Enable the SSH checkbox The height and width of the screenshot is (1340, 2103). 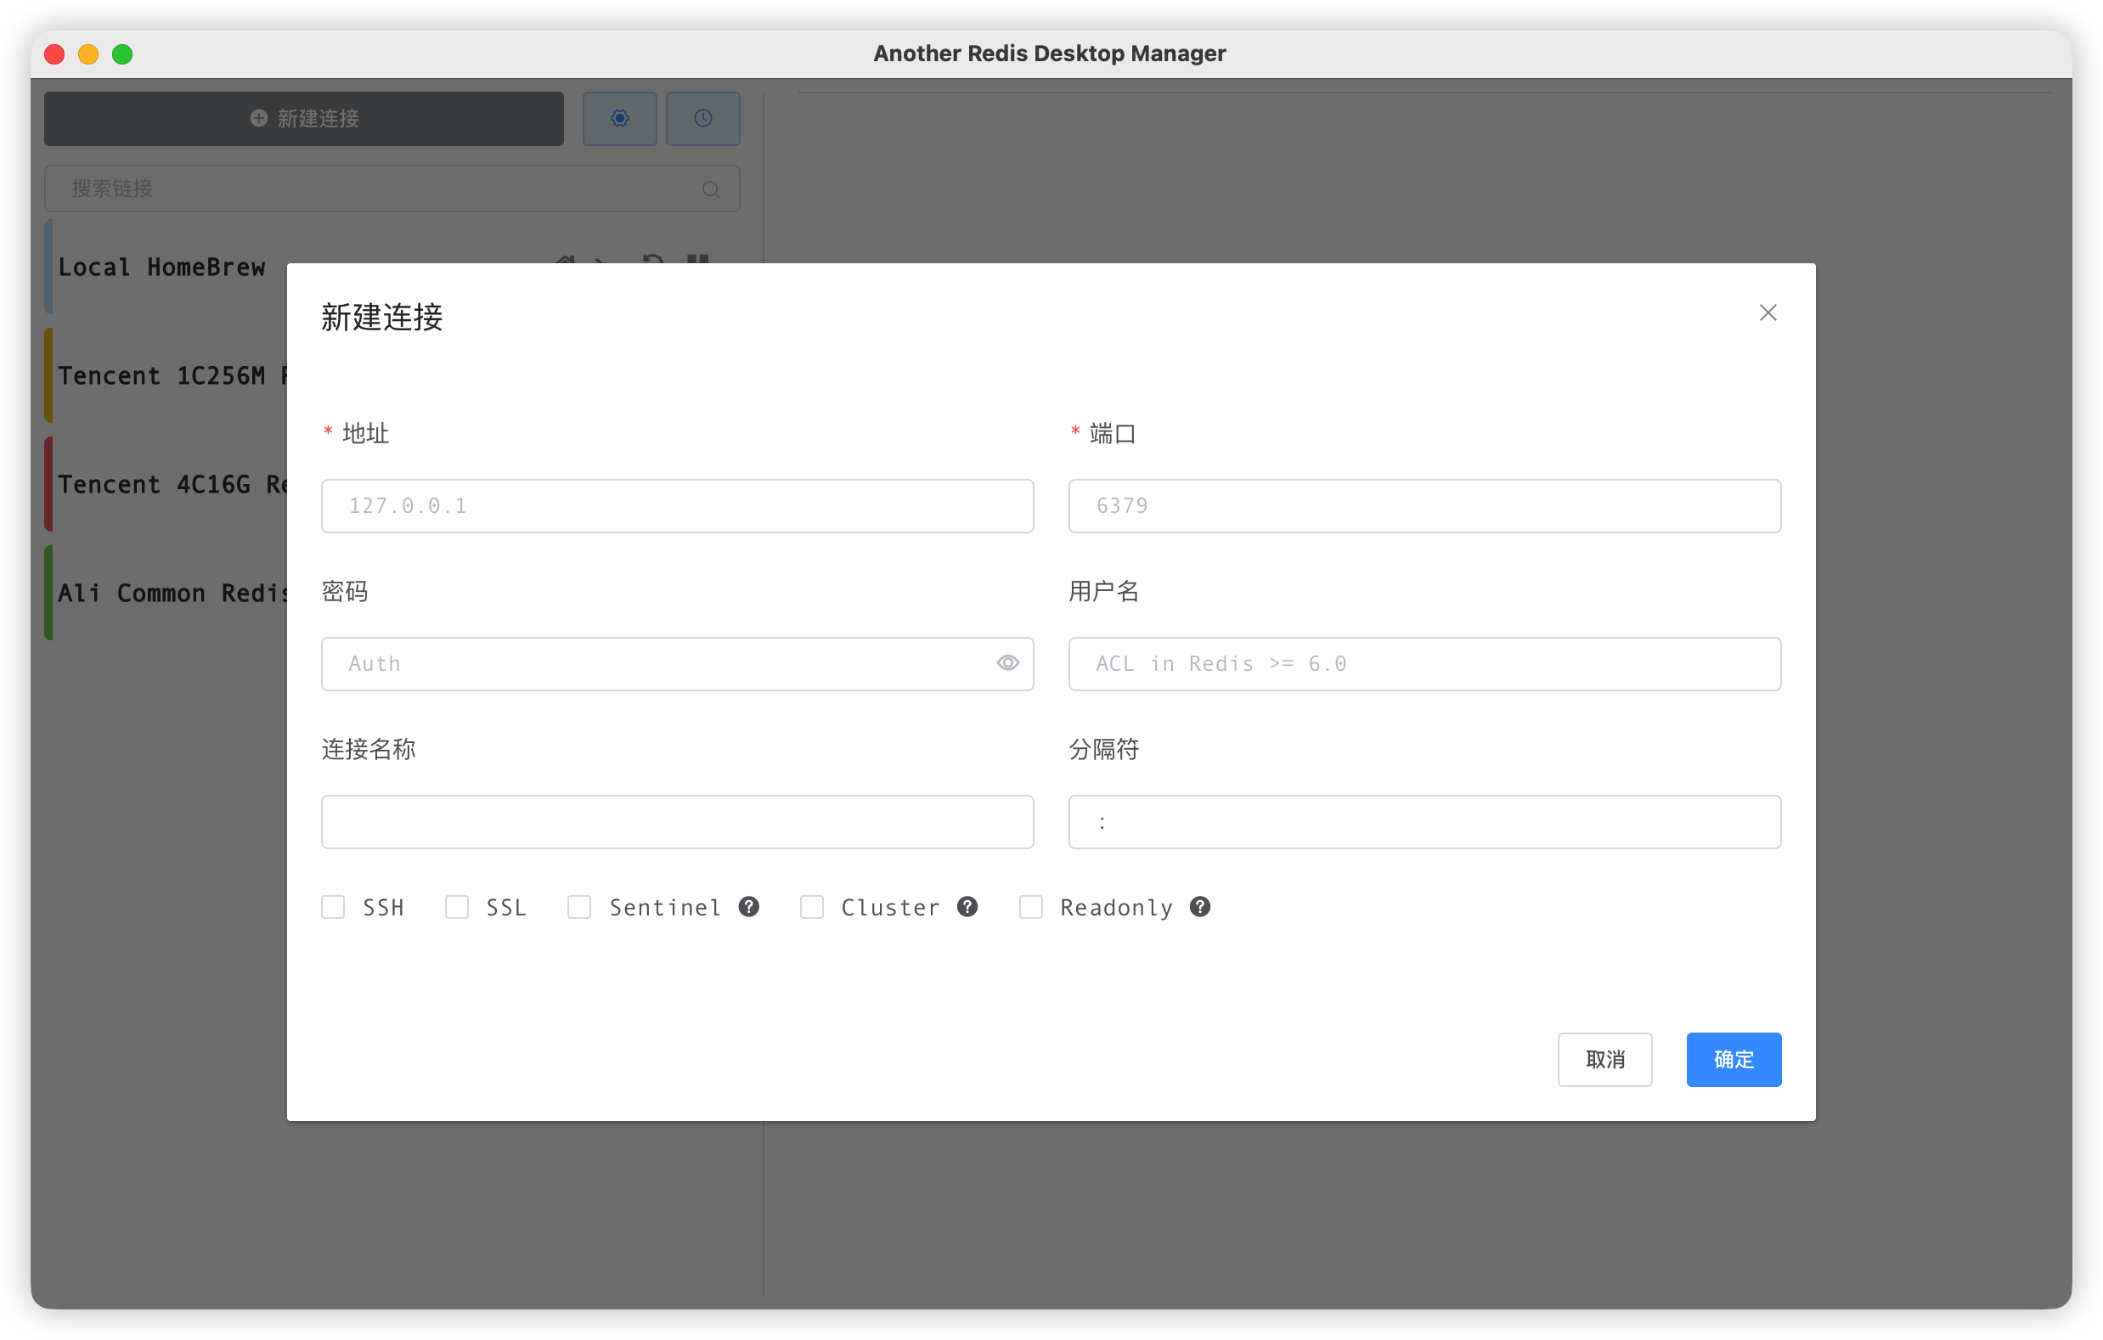point(333,907)
